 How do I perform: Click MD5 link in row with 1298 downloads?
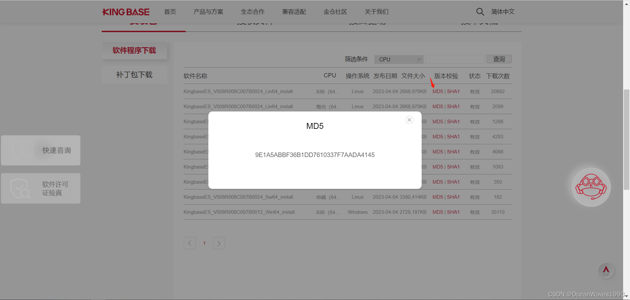[x=438, y=122]
